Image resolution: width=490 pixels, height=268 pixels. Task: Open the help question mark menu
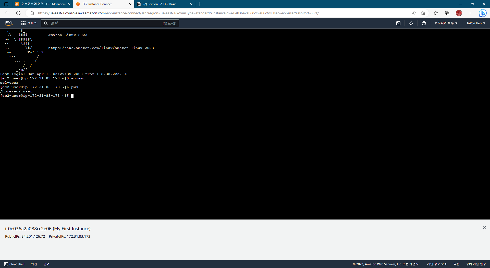[424, 23]
